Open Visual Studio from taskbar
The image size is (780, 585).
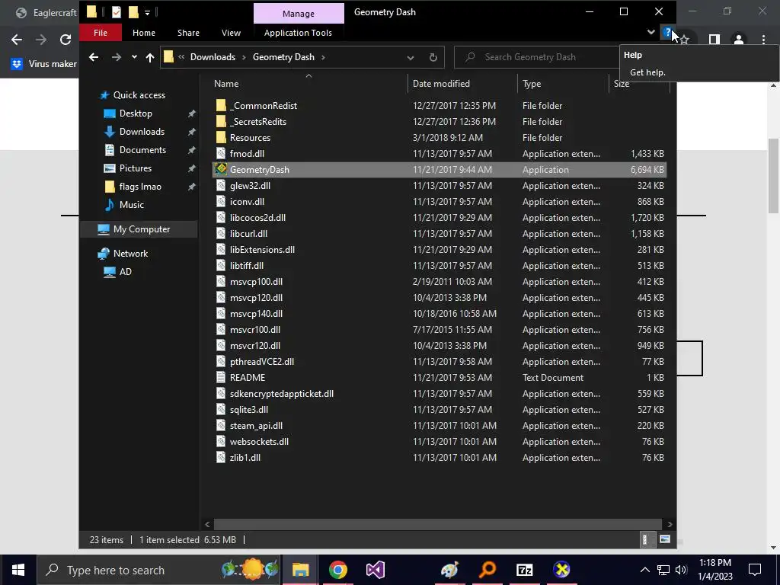tap(375, 570)
